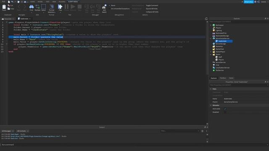Click the Expand All Folds button
The image size is (269, 151).
coord(152,8)
